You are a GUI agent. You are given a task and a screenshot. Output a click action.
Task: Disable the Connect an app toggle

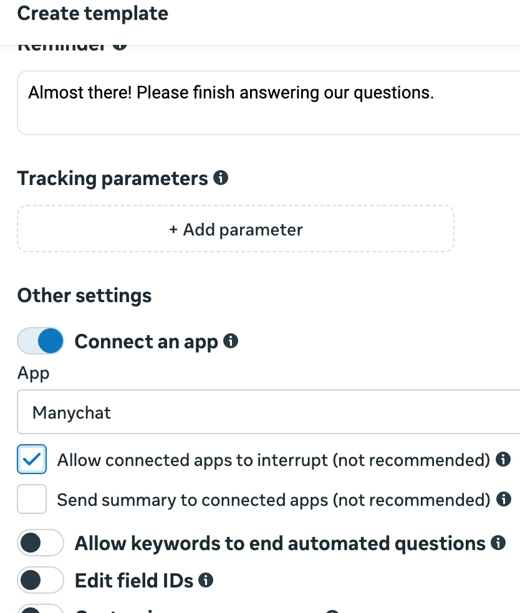point(41,341)
